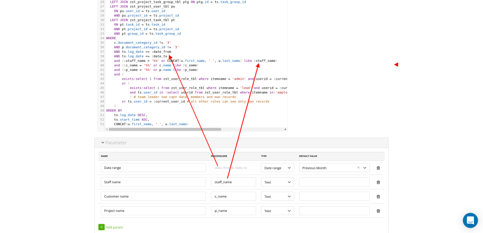Click the PLACEHOLDER column header
Viewport: 483px width, 233px height.
pyautogui.click(x=219, y=156)
